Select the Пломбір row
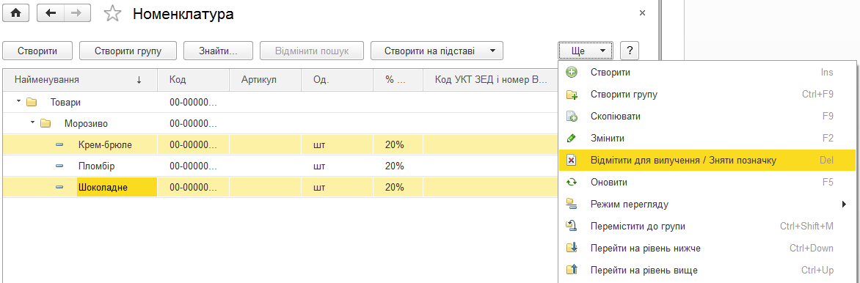Viewport: 860px width, 283px height. [280, 166]
